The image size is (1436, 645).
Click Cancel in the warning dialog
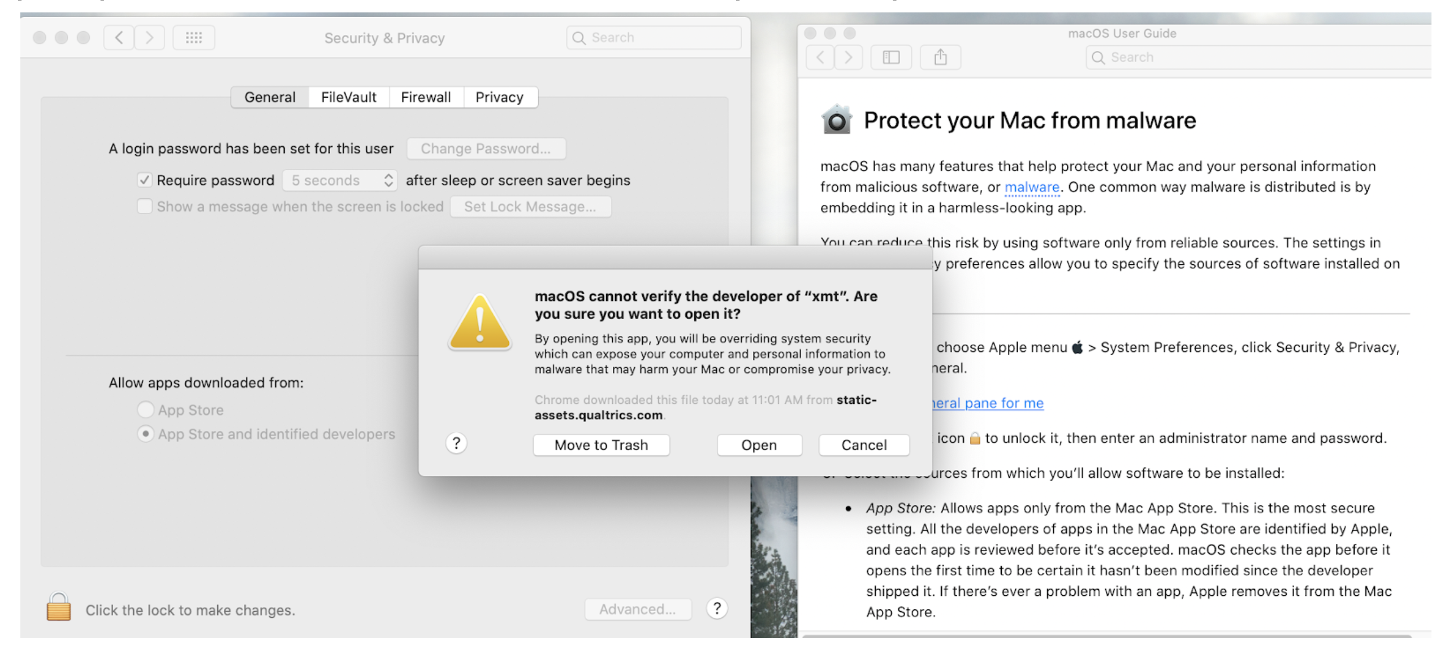pos(864,445)
